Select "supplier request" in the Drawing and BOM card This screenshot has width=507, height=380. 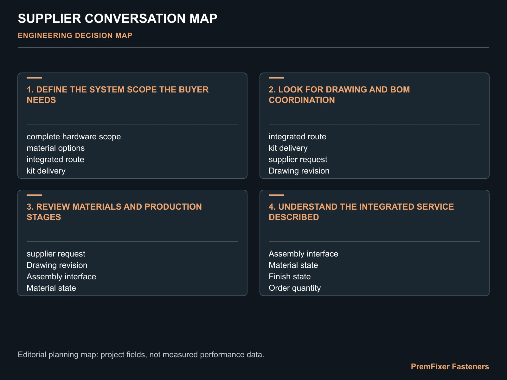click(298, 160)
